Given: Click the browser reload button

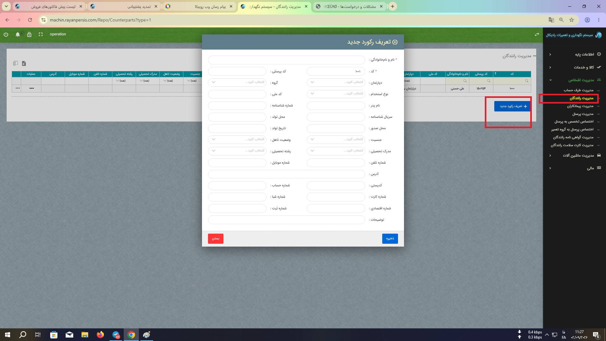Looking at the screenshot, I should coord(30,20).
